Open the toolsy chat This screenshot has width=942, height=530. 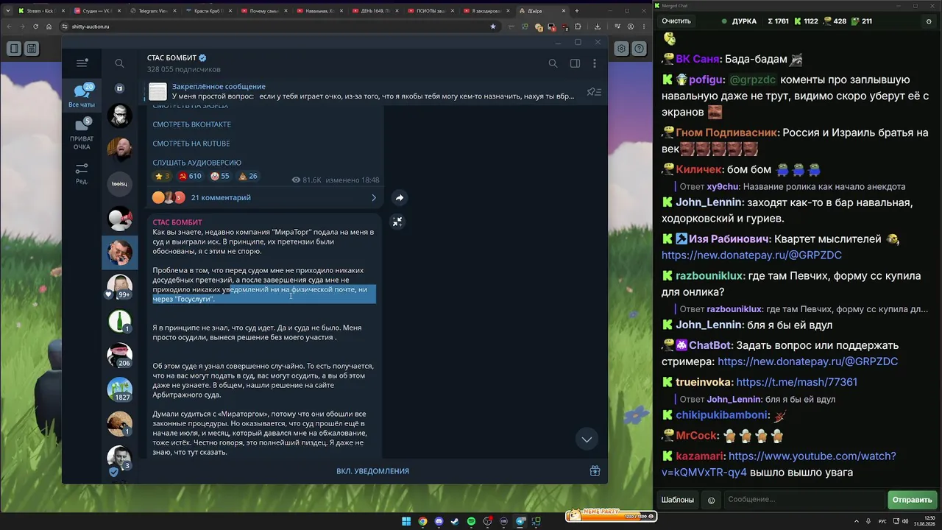(119, 183)
